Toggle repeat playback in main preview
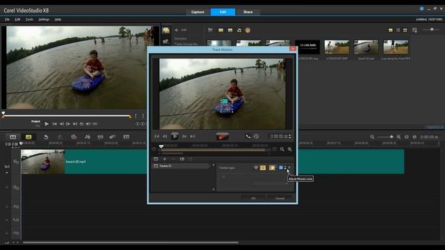Viewport: 445px width, 250px height. pos(82,124)
